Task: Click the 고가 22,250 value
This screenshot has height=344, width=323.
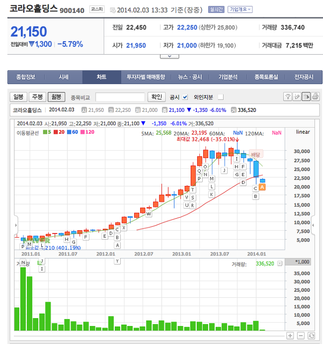Action: [187, 27]
